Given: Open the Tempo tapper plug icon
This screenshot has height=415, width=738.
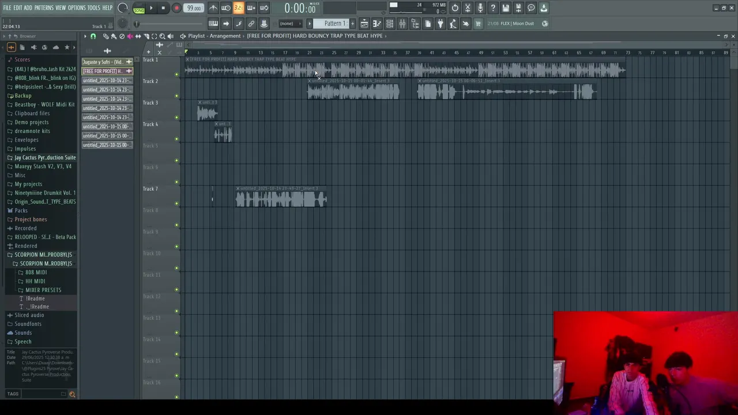Looking at the screenshot, I should coord(453,24).
